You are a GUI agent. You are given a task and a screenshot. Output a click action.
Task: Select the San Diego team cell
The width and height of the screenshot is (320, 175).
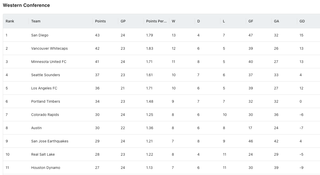tap(40, 35)
